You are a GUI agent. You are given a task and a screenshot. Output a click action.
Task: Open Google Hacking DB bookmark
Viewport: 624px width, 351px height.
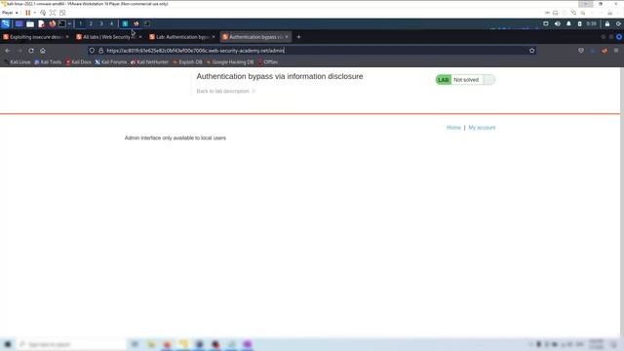(x=230, y=62)
